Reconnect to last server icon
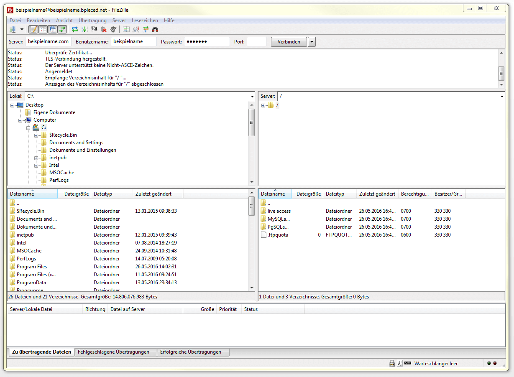 [x=113, y=29]
